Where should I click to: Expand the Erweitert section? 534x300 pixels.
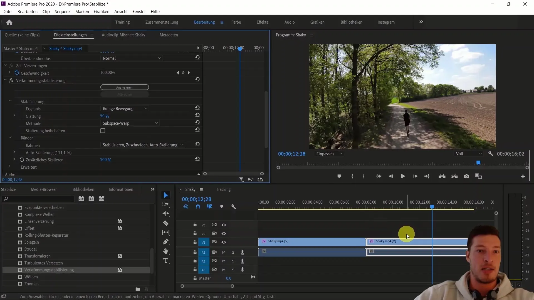9,167
